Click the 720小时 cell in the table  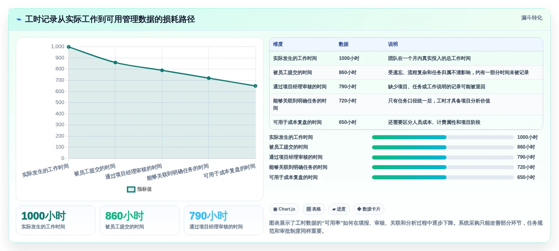(x=348, y=101)
